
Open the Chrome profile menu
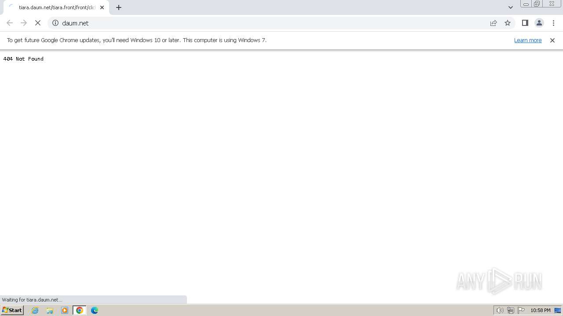pyautogui.click(x=539, y=23)
